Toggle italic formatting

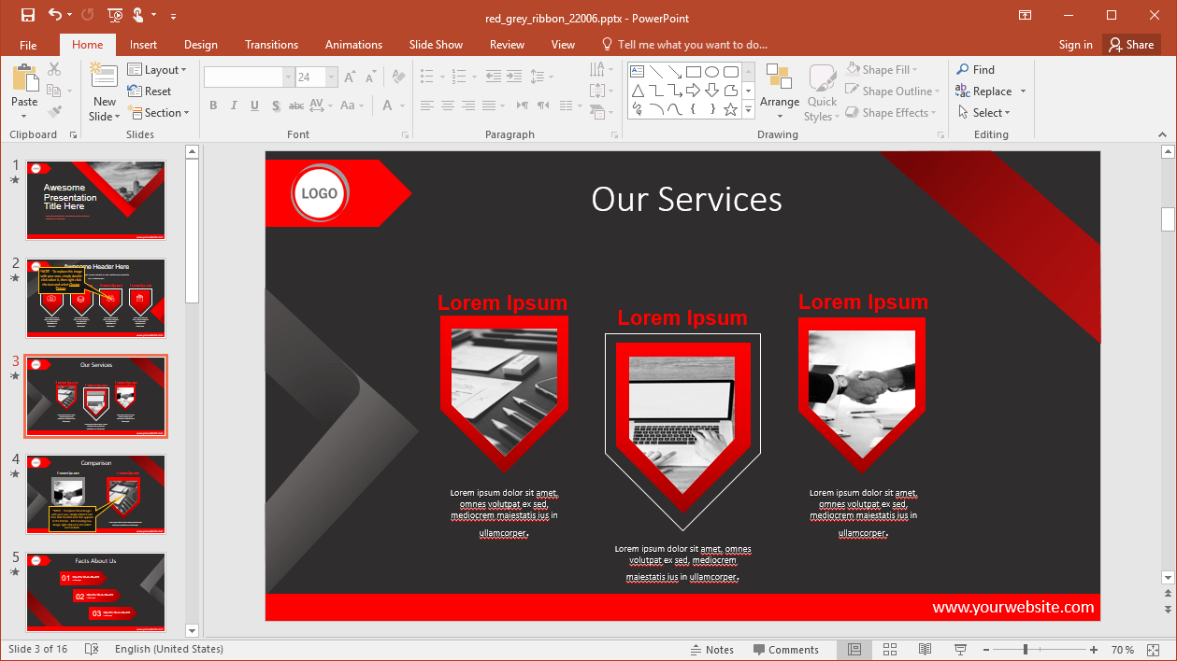(234, 105)
